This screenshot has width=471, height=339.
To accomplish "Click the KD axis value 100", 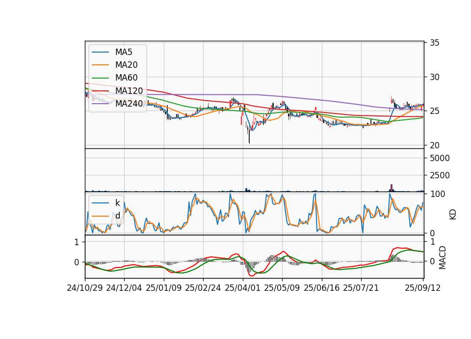I will click(438, 194).
